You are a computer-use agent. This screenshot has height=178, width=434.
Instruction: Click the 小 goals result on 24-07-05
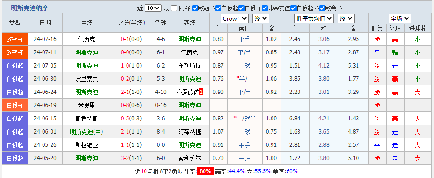[417, 66]
